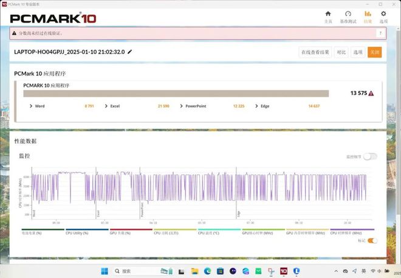Open the Windows Start menu
Screen dimensions: 401x278
point(105,271)
